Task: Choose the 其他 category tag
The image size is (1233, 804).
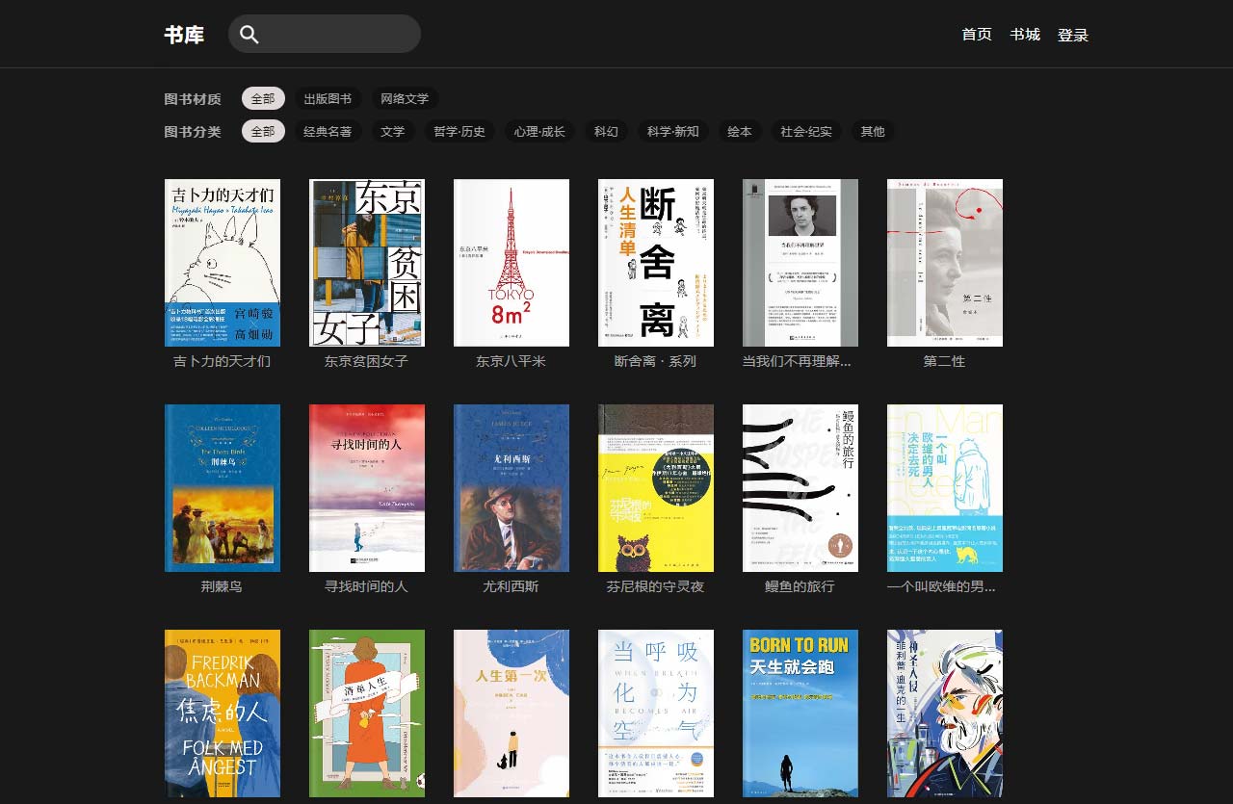Action: pyautogui.click(x=873, y=131)
